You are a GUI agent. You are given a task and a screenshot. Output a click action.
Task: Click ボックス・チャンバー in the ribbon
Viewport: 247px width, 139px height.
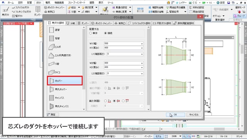[x=54, y=7]
